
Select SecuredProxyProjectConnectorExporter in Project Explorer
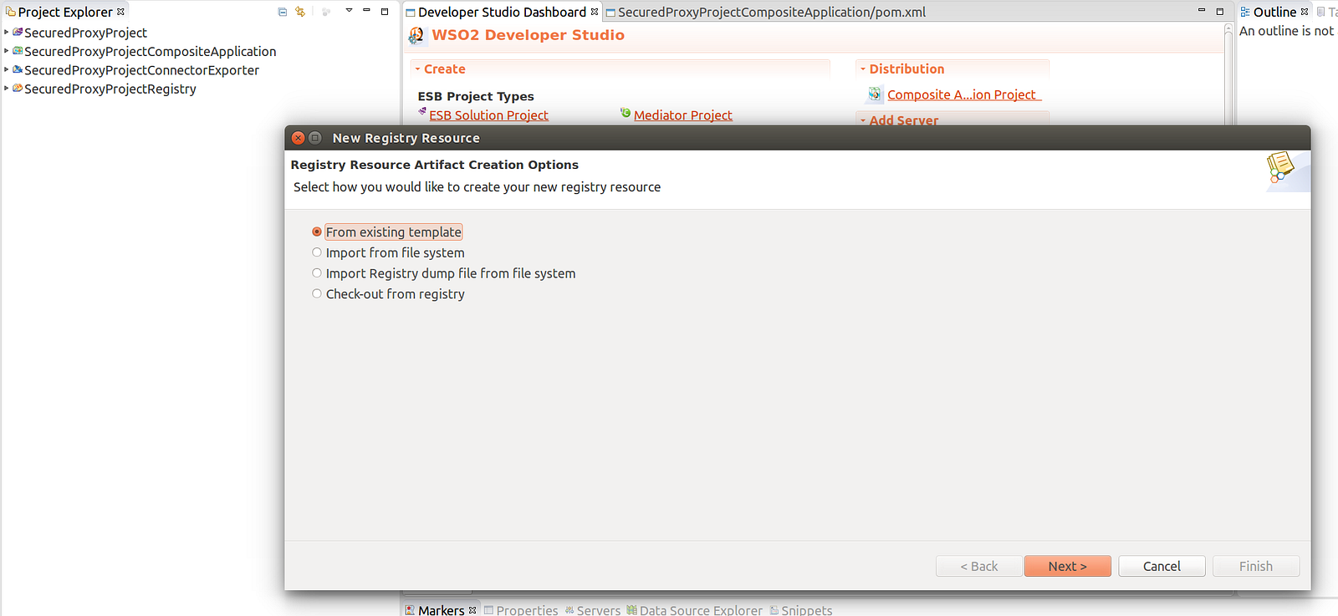(141, 70)
